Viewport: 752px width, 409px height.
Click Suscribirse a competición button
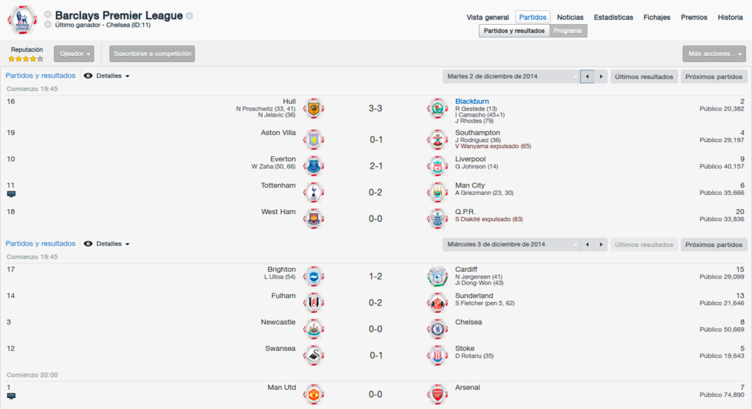coord(152,54)
